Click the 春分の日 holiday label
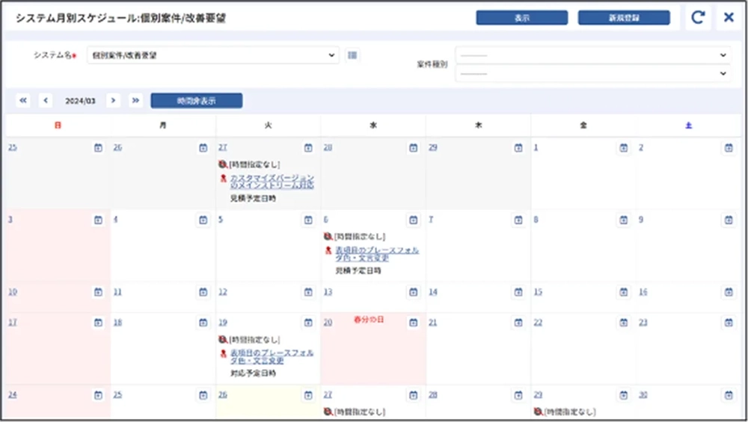This screenshot has height=422, width=748. point(368,320)
